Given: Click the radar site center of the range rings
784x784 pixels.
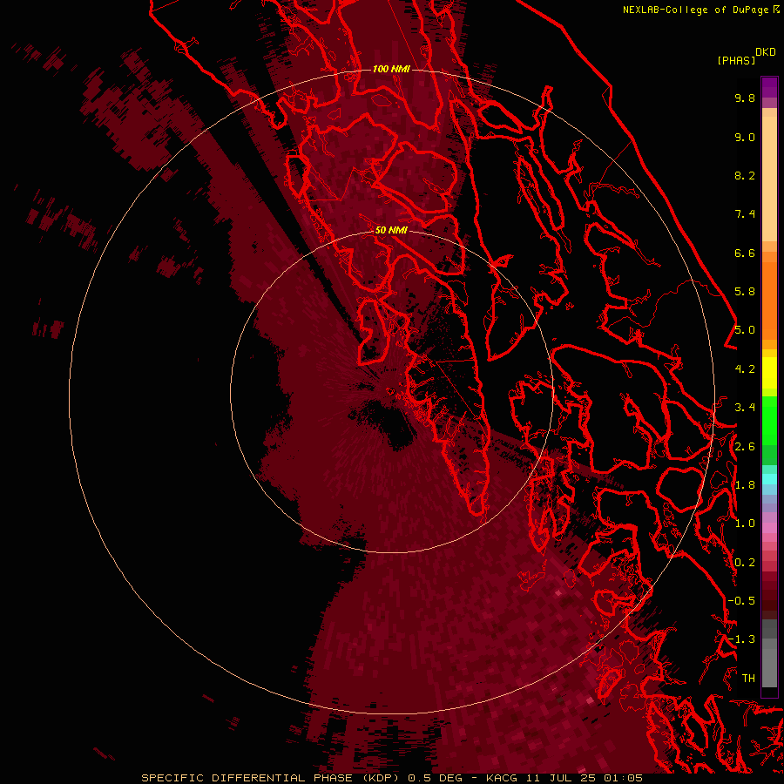Looking at the screenshot, I should (391, 391).
